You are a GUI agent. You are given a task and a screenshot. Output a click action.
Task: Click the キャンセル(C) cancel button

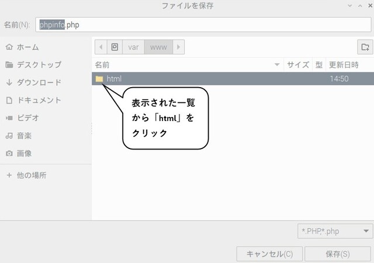269,254
